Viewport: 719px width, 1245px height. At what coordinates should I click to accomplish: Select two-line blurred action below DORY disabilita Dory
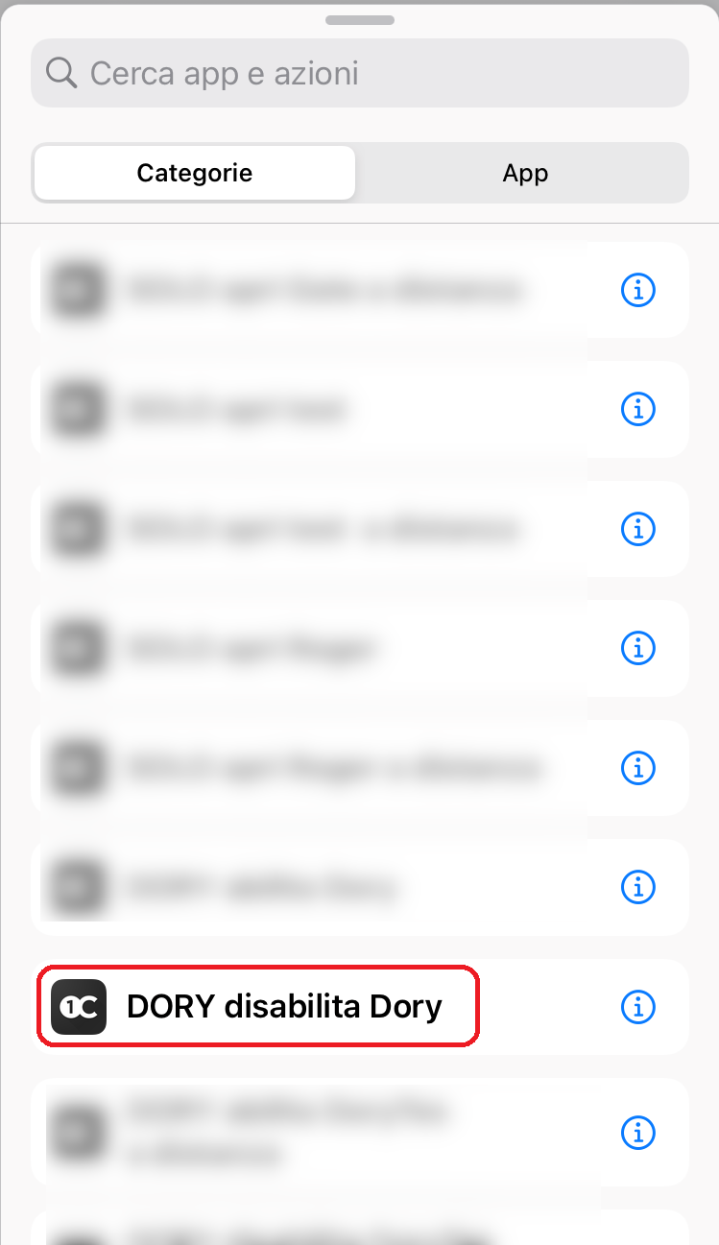tap(359, 1133)
